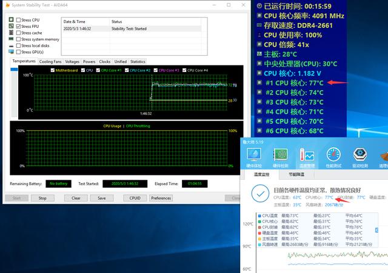Click the Stress local disks drive icon
The image size is (388, 273).
tap(11, 46)
